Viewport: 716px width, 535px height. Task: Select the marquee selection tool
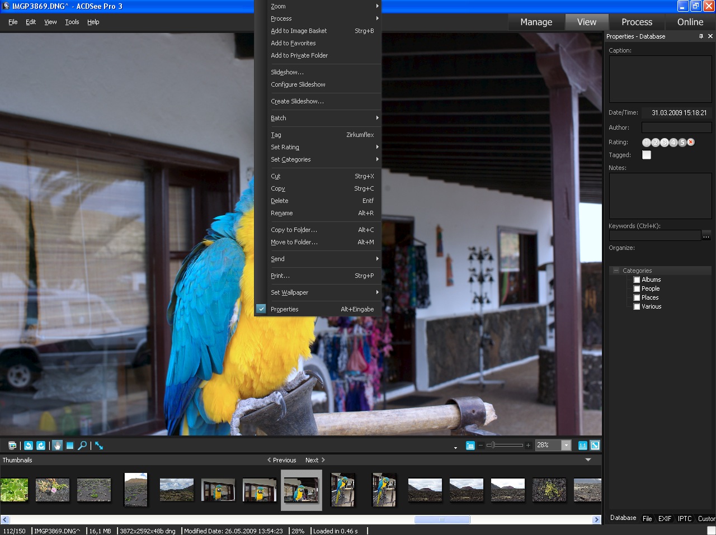click(69, 446)
